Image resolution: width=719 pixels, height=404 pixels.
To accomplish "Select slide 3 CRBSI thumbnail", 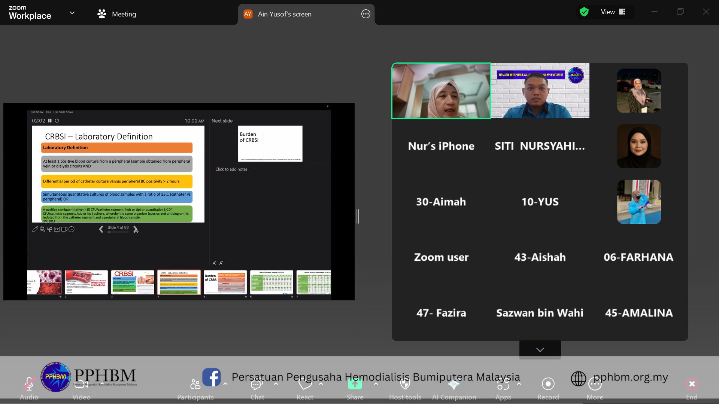I will pyautogui.click(x=133, y=282).
